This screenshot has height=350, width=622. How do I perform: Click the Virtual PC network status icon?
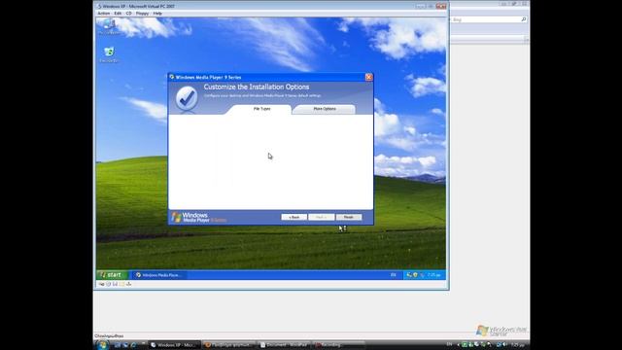point(129,284)
